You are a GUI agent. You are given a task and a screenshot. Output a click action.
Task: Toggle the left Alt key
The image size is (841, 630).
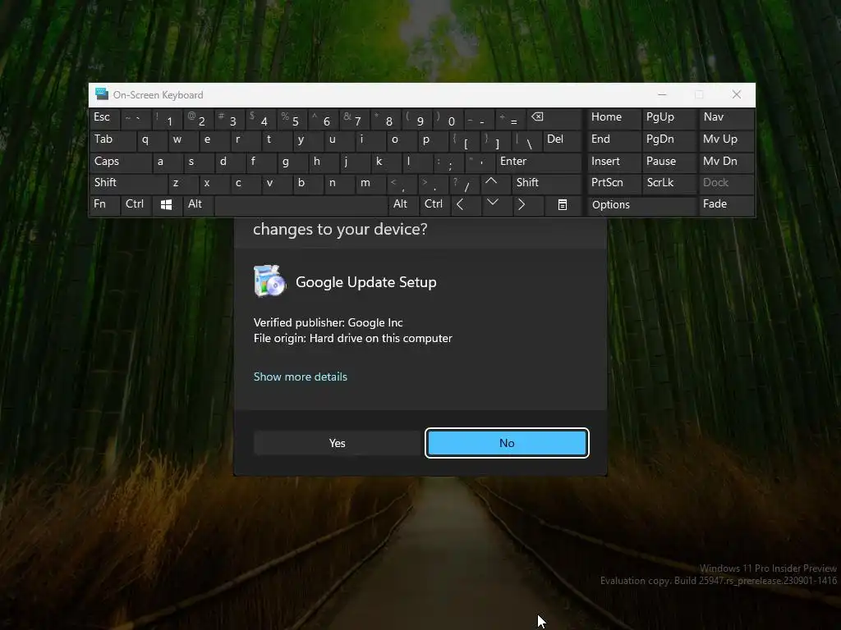coord(198,204)
